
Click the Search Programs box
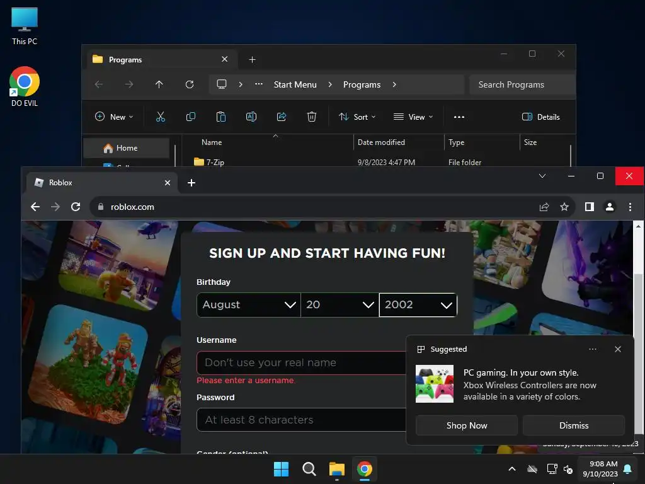pyautogui.click(x=522, y=84)
